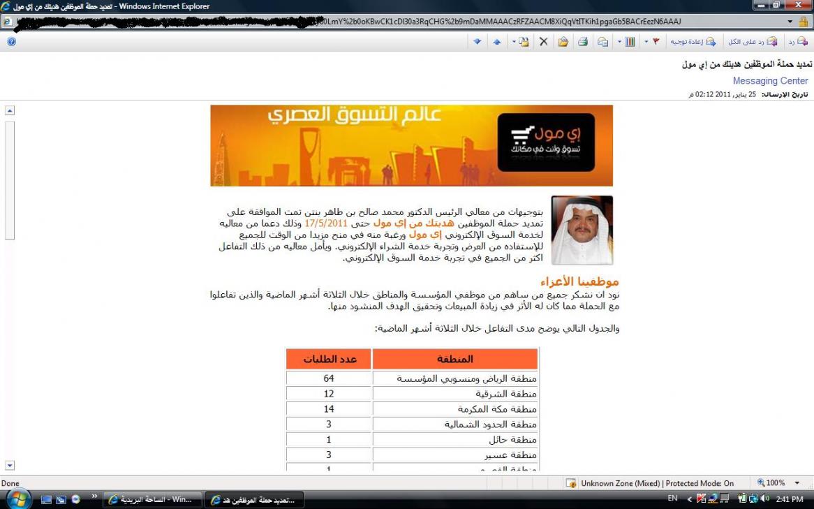Click the security lock icon in address bar
This screenshot has width=814, height=509.
click(x=803, y=22)
